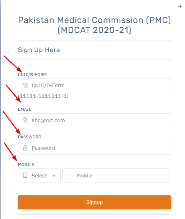This screenshot has height=219, width=185.
Task: Focus the abc@xyz.com email input
Action: (94, 120)
